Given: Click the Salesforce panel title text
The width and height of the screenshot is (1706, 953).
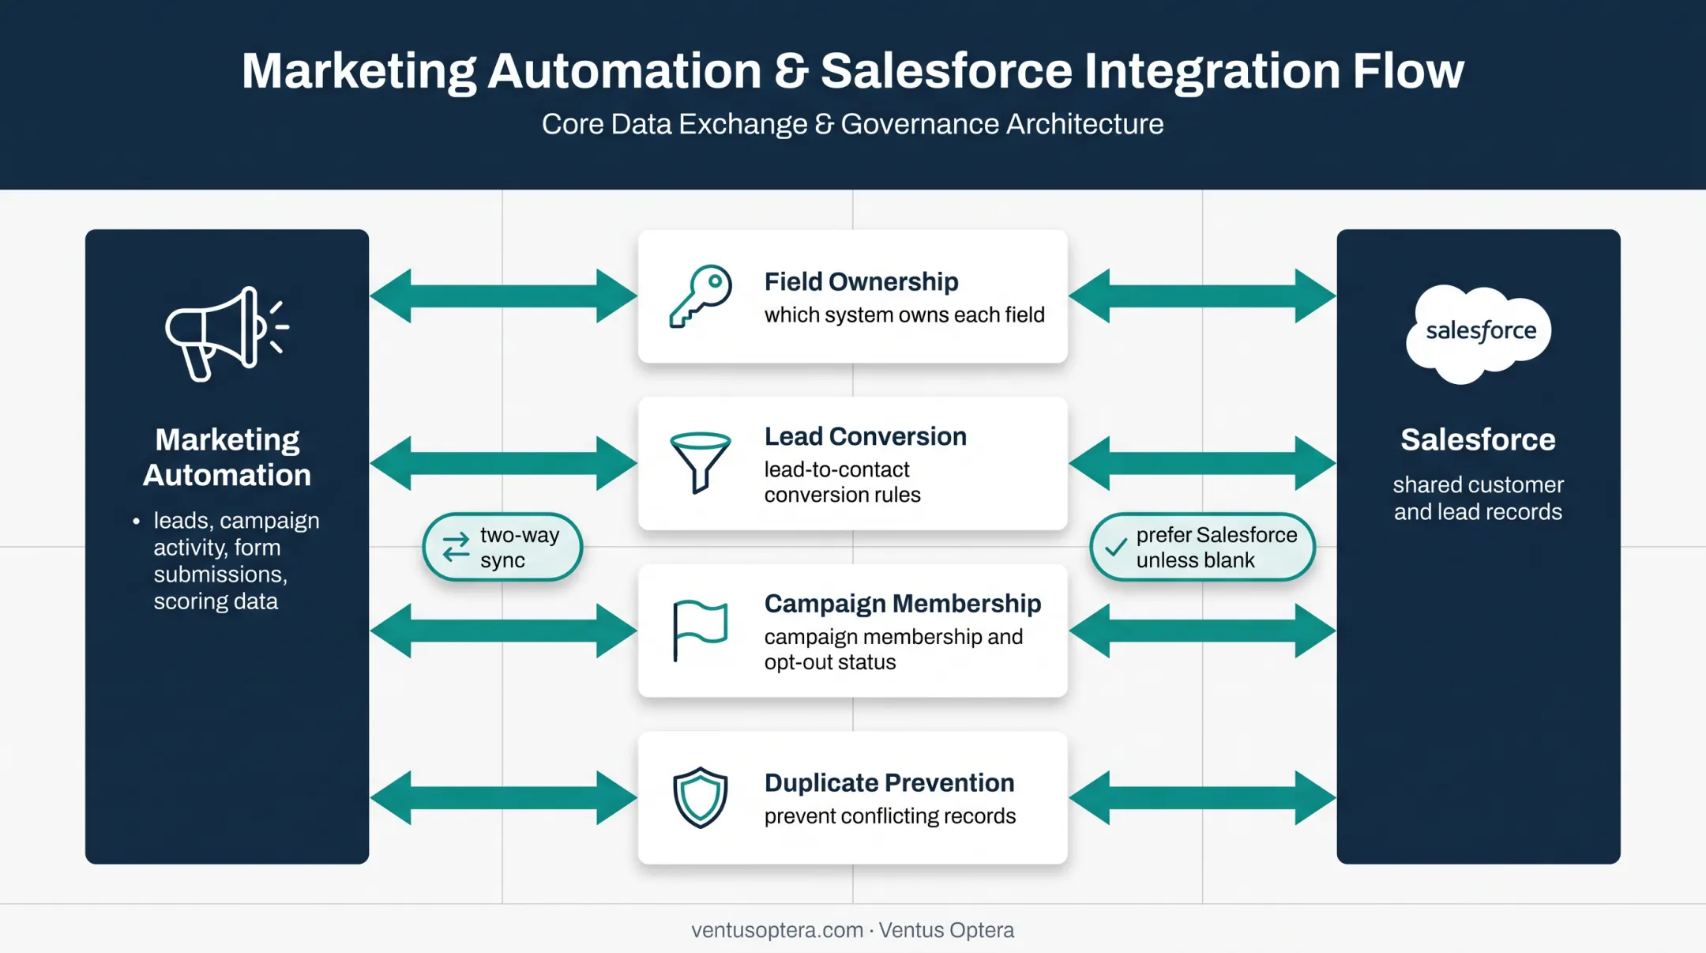Looking at the screenshot, I should tap(1478, 439).
